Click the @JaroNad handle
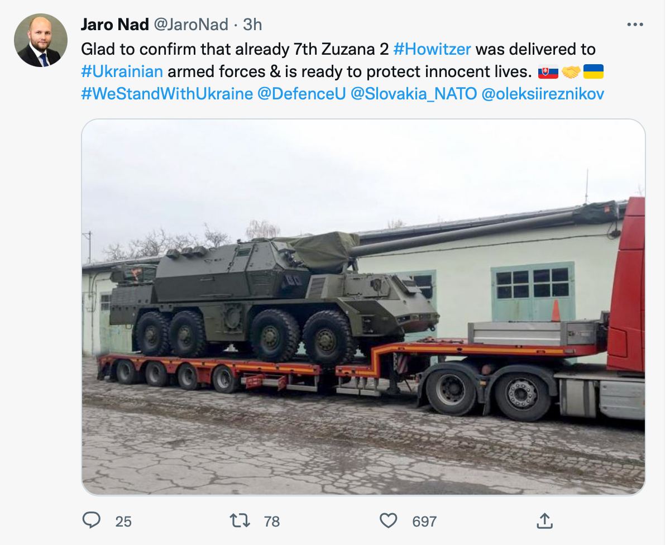The height and width of the screenshot is (545, 670). click(x=190, y=25)
